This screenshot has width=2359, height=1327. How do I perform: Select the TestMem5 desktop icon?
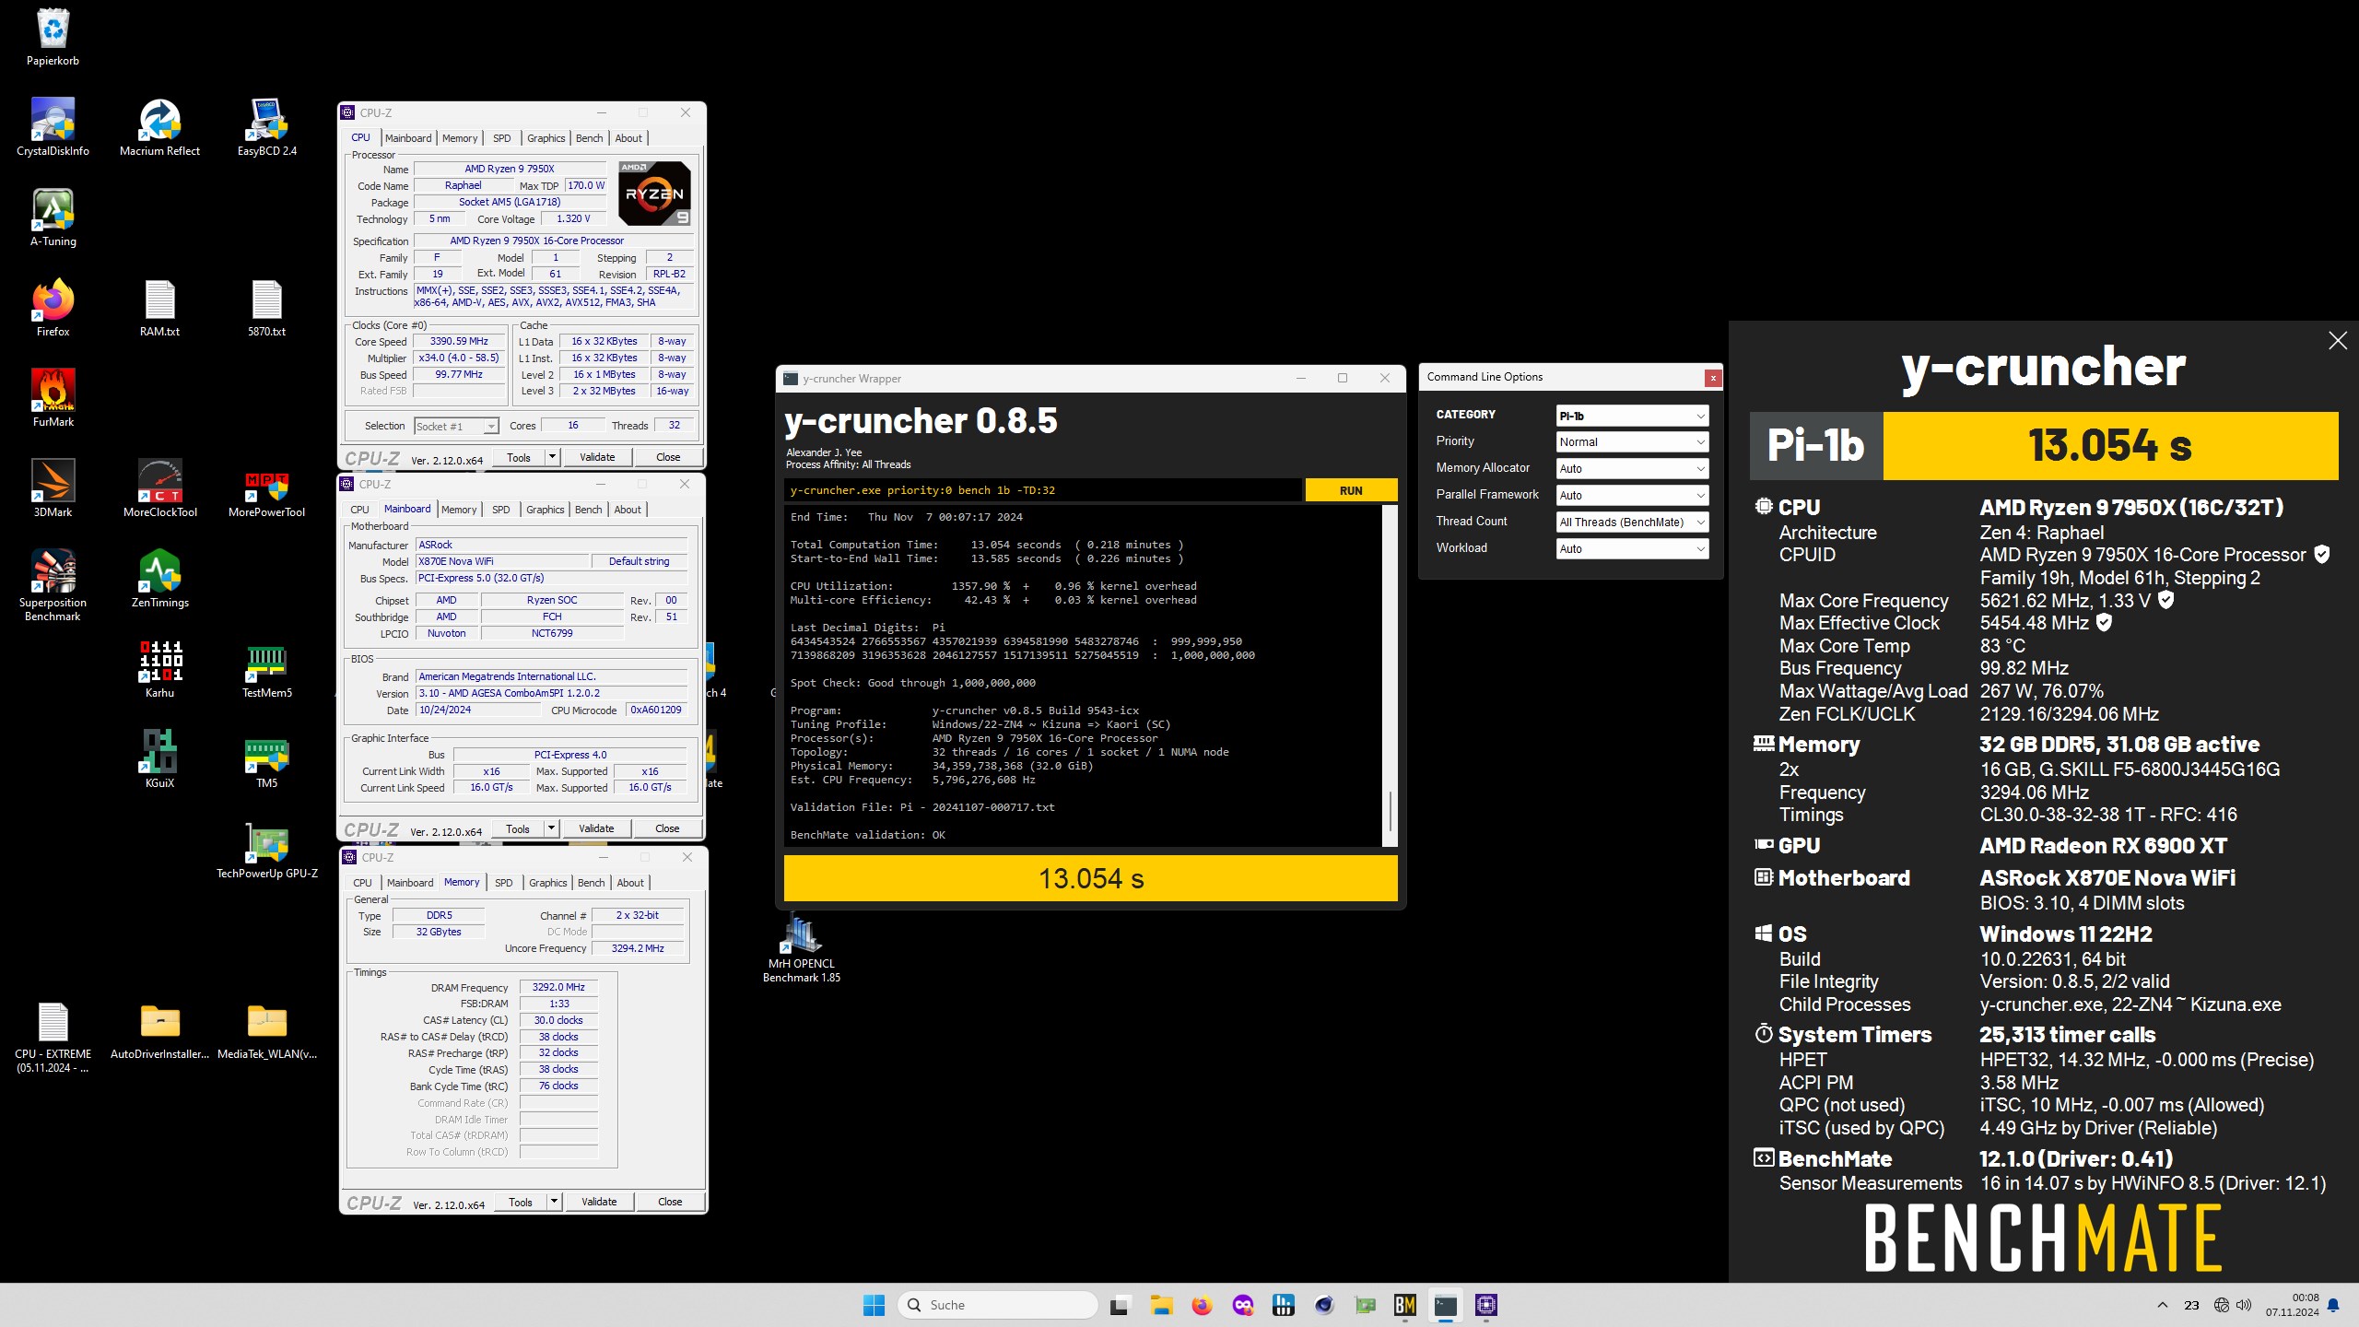point(267,669)
